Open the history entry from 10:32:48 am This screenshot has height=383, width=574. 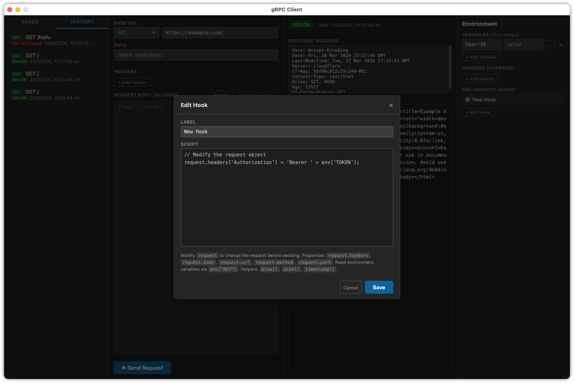(x=57, y=76)
